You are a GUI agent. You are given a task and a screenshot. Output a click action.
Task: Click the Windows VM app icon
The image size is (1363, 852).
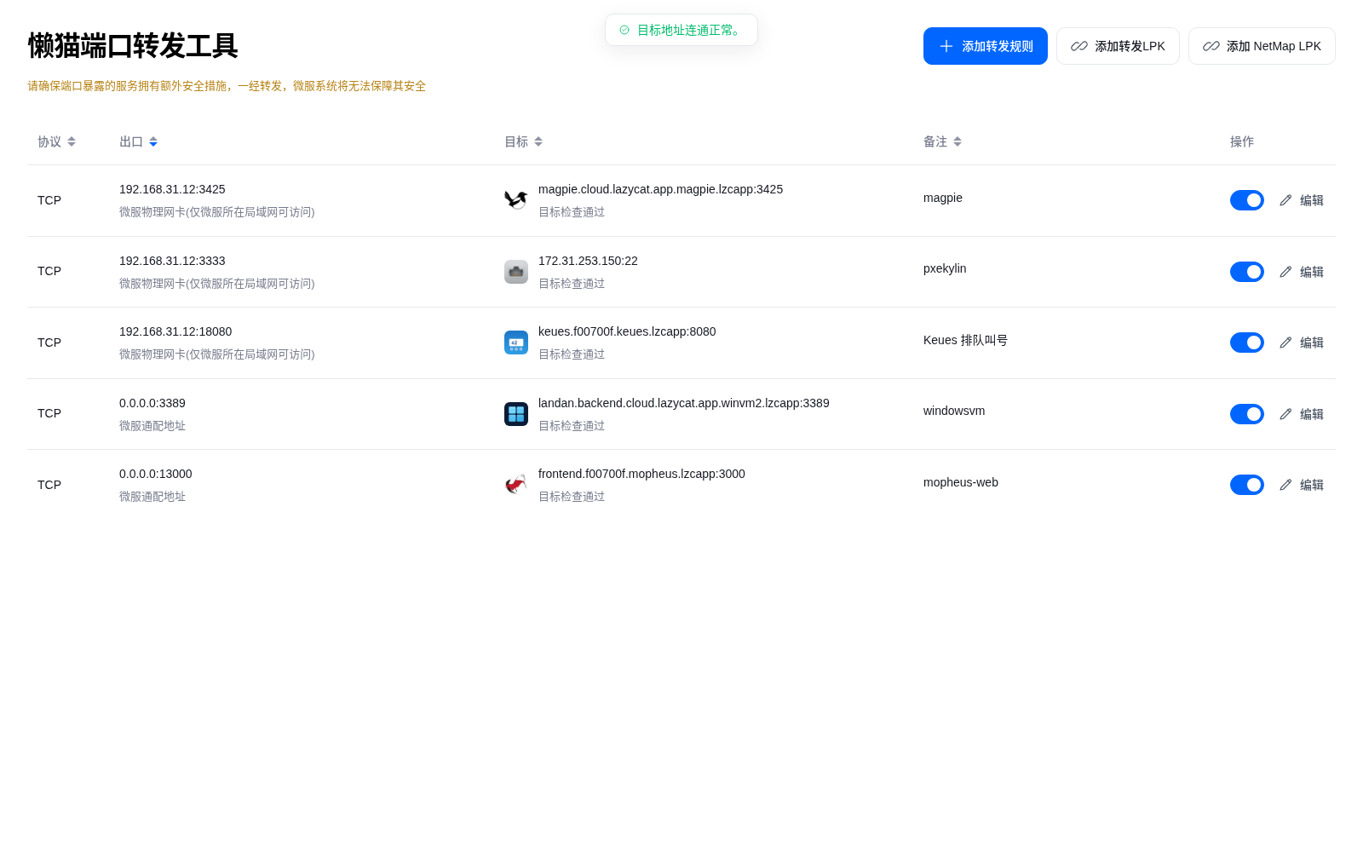pyautogui.click(x=516, y=414)
